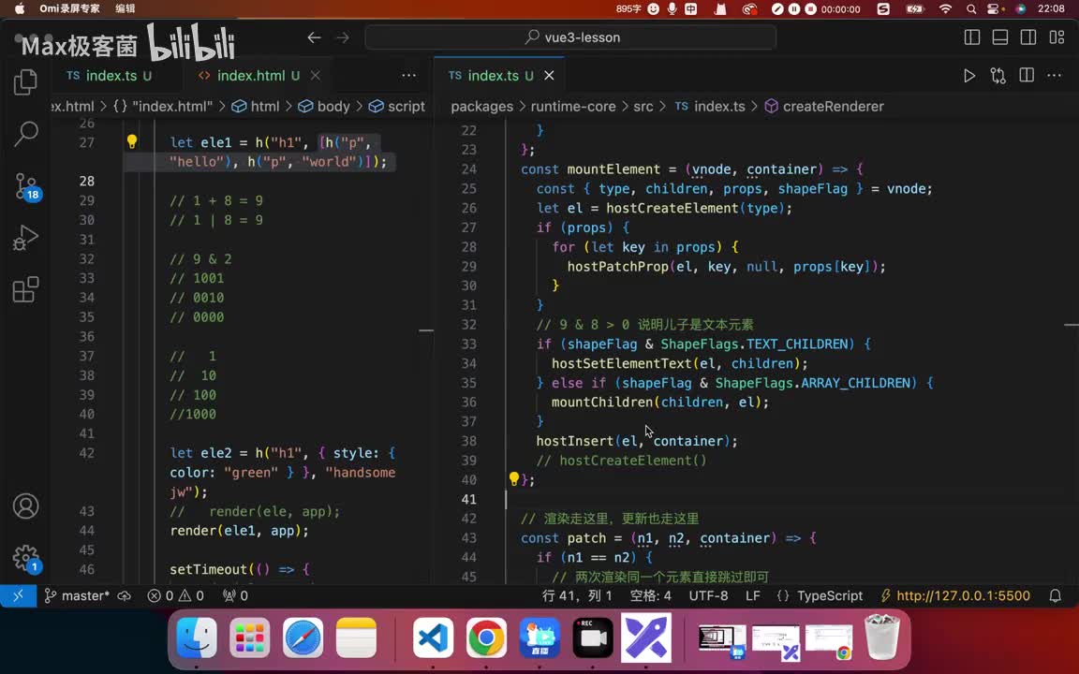
Task: Open the Run and Debug view
Action: coord(25,237)
